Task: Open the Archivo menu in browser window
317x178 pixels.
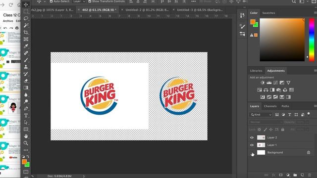Action: (x=8, y=21)
